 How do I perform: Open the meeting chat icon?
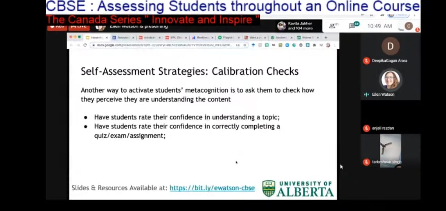click(353, 26)
